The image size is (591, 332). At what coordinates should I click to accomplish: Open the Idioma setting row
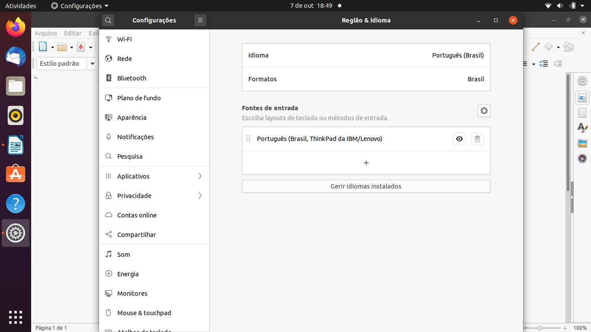(366, 55)
